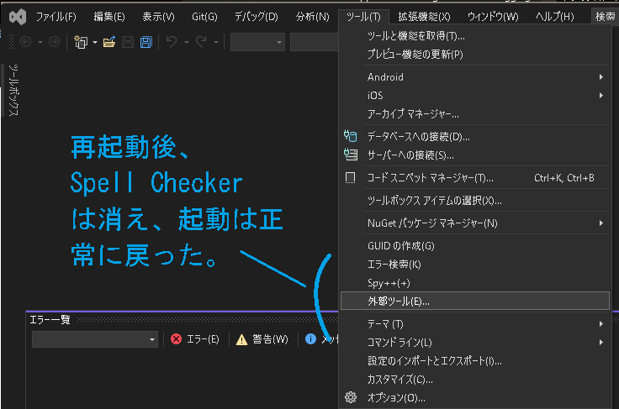Select 外部ツール (External Tools) menu item
619x409 pixels.
tap(399, 301)
